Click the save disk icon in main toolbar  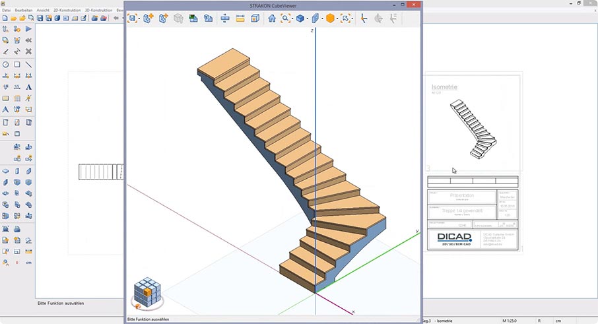pyautogui.click(x=40, y=18)
